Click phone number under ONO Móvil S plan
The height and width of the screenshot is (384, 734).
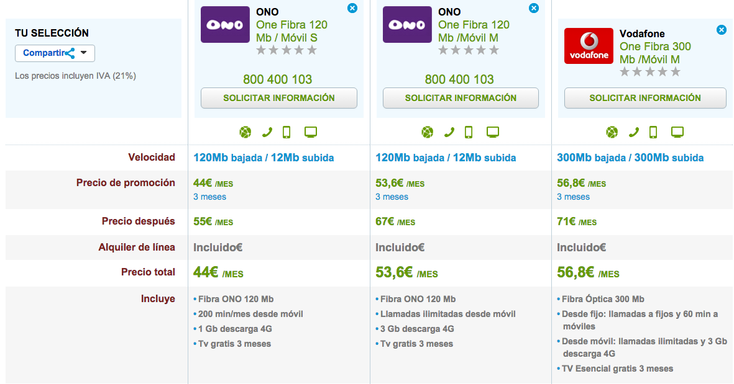click(x=278, y=79)
